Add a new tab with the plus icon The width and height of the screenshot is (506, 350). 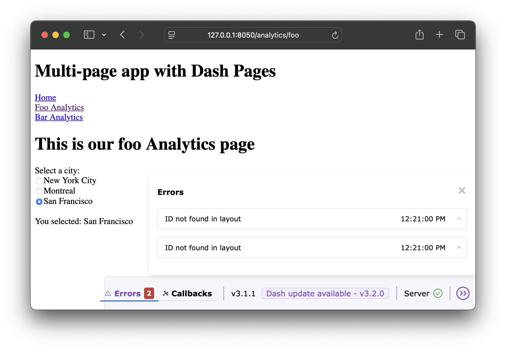439,35
